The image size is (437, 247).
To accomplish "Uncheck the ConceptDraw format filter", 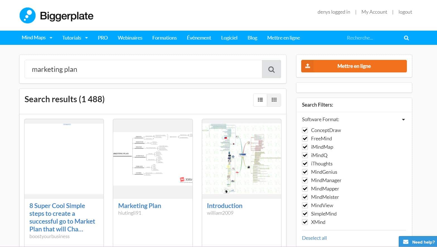I will 305,130.
